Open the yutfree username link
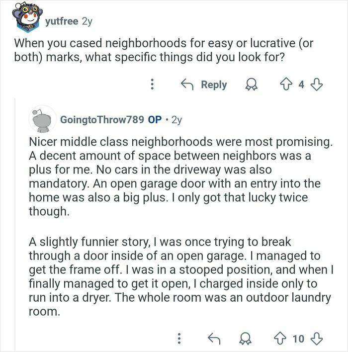Image resolution: width=348 pixels, height=352 pixels. click(62, 21)
